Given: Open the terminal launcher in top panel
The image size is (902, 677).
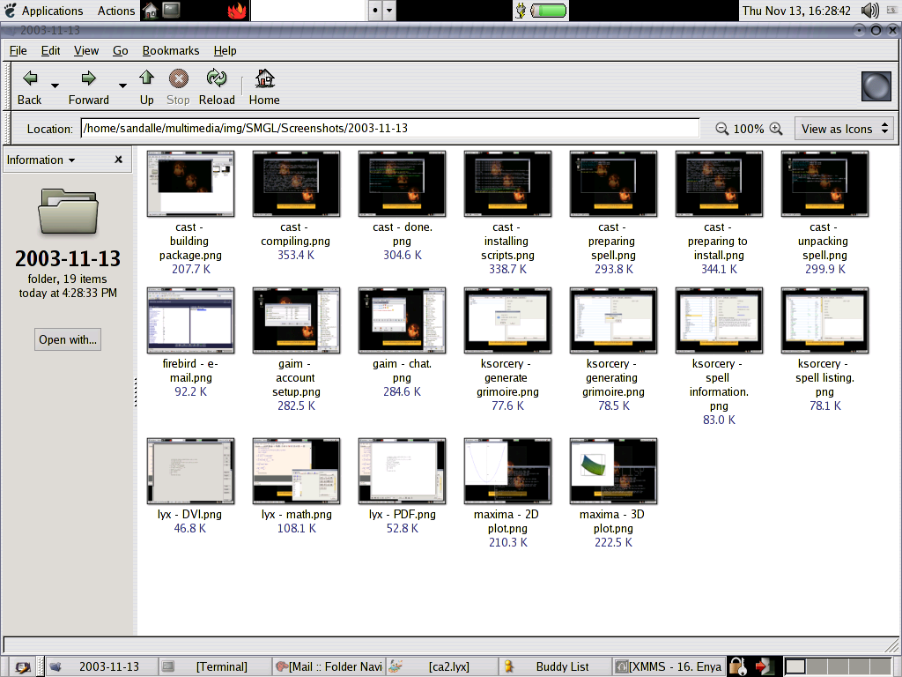Looking at the screenshot, I should [x=172, y=11].
